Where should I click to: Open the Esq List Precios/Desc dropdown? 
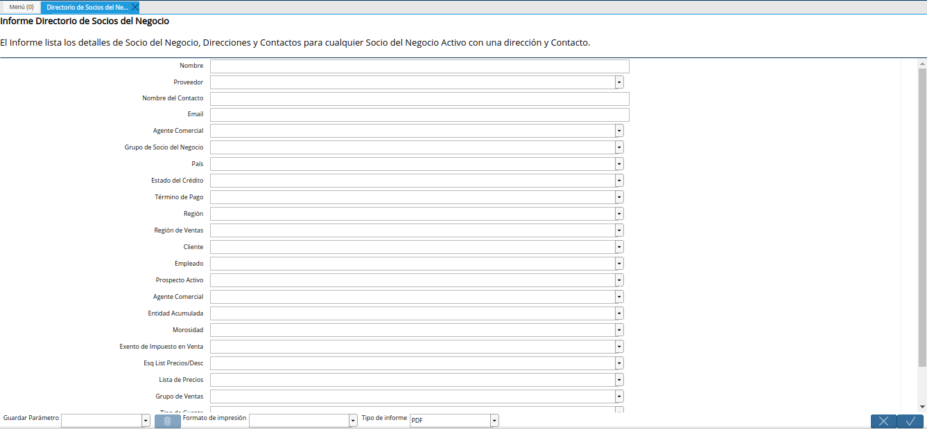click(619, 363)
